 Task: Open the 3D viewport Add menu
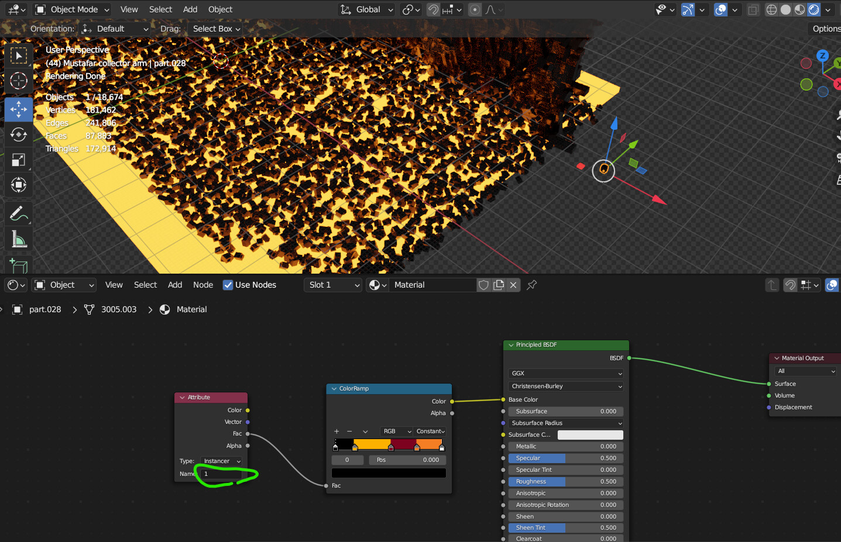190,9
